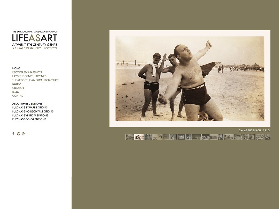Open the Pinterest social icon

pyautogui.click(x=19, y=134)
